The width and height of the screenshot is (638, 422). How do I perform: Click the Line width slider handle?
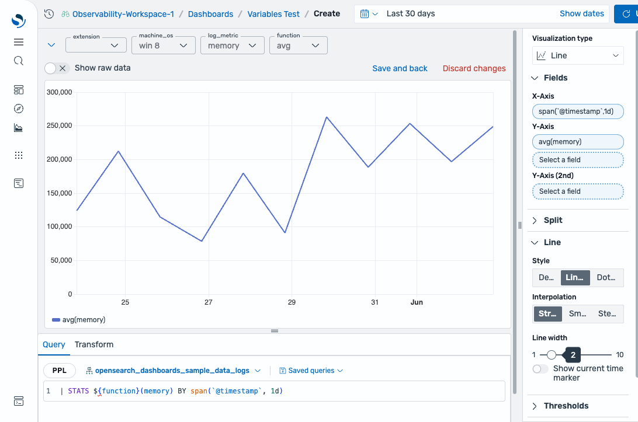tap(552, 355)
